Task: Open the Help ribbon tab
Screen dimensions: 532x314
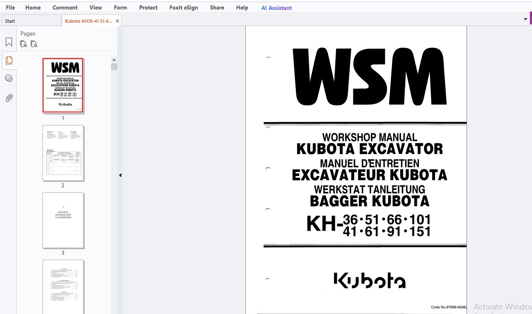Action: point(242,7)
